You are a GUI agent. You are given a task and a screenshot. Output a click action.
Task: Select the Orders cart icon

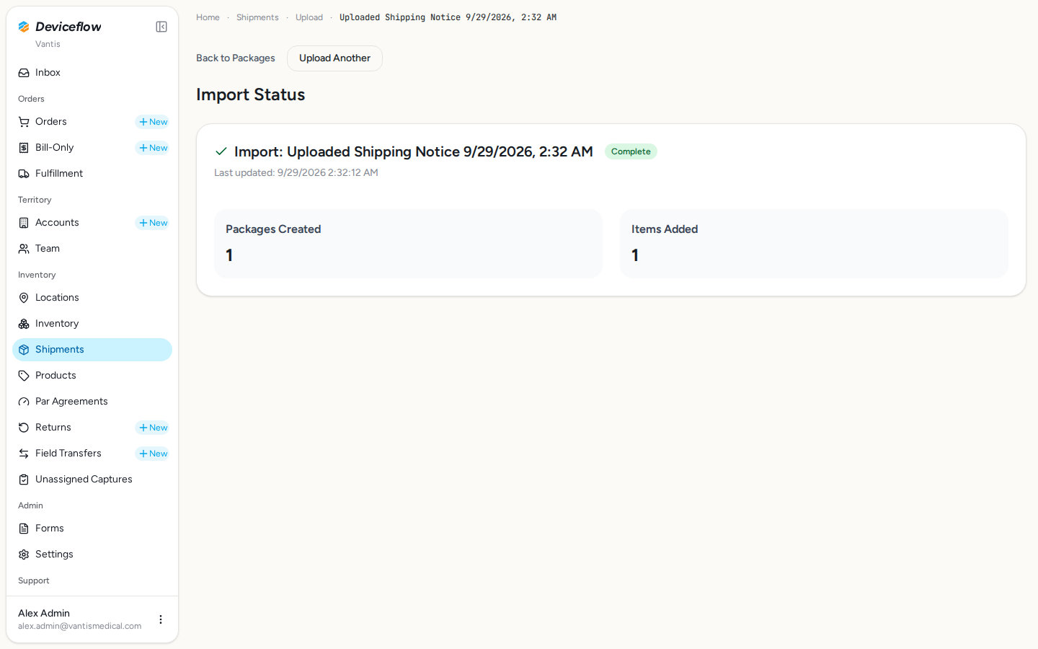tap(24, 122)
